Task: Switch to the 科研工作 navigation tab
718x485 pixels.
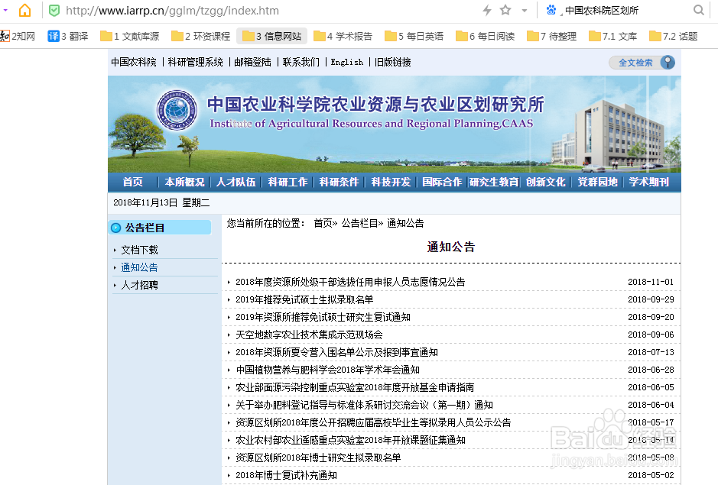Action: [x=287, y=183]
